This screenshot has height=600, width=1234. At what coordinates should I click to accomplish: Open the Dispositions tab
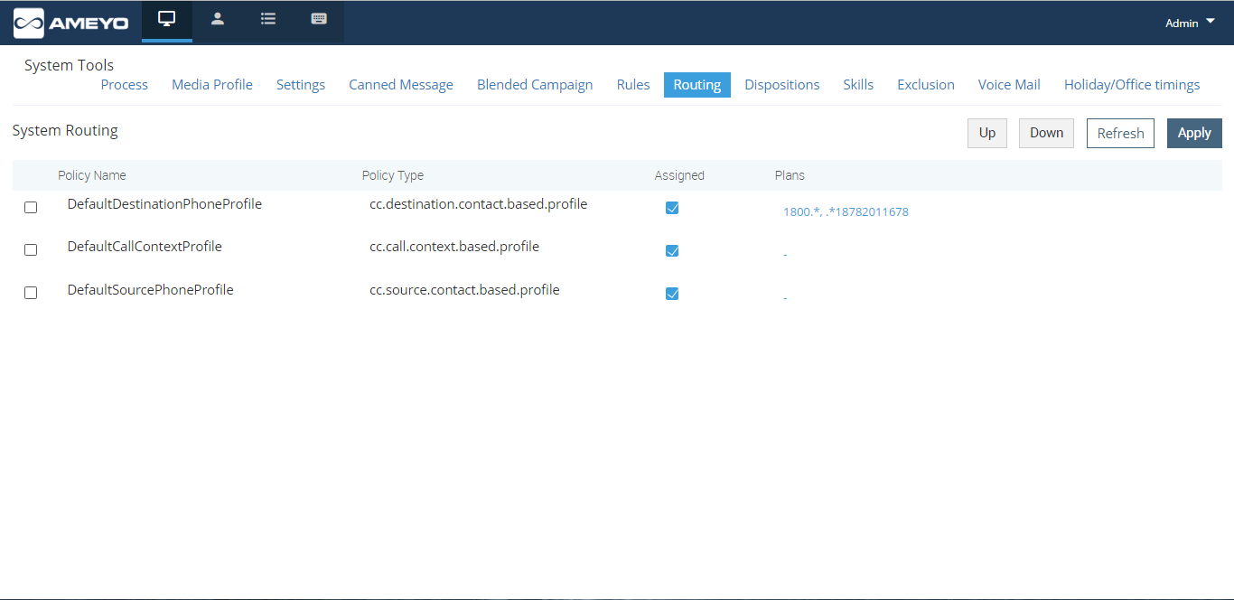(x=782, y=84)
